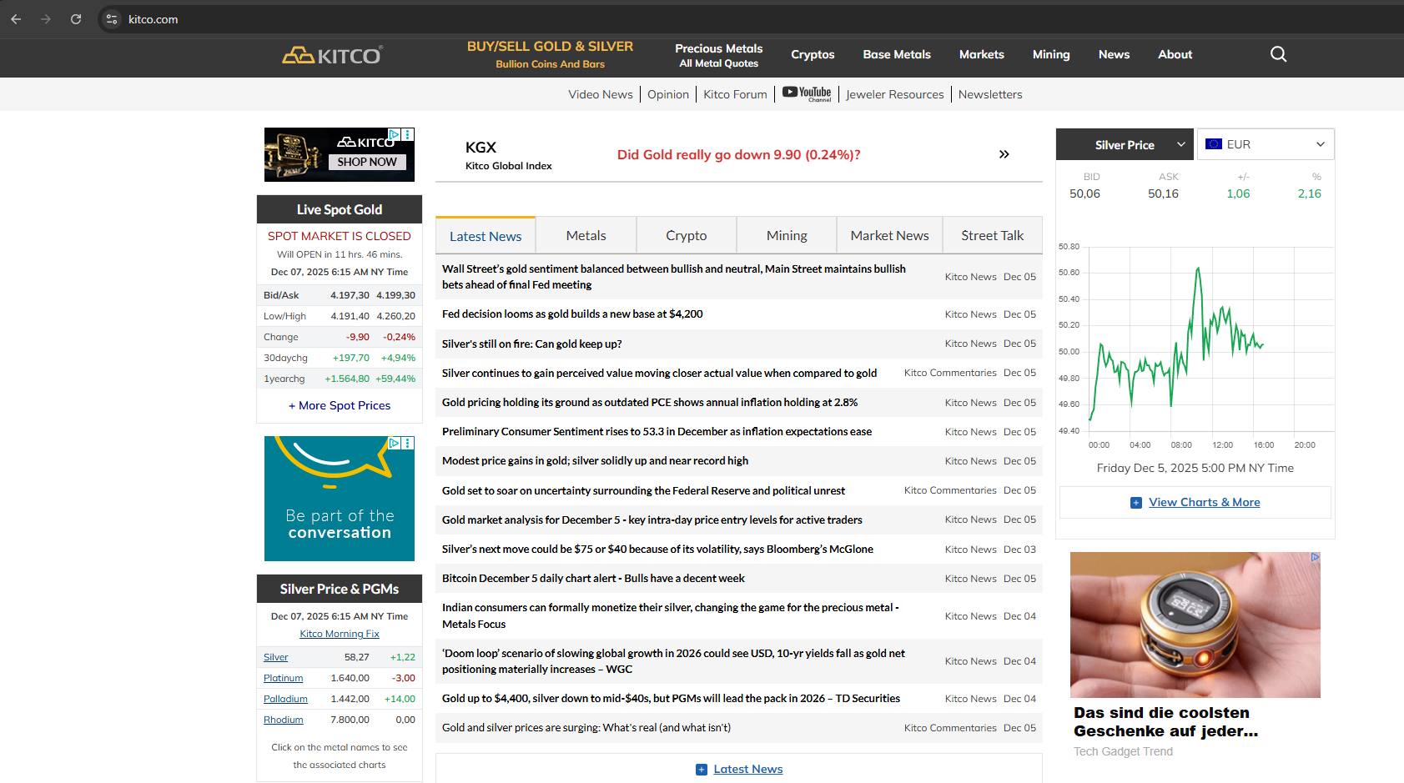Image resolution: width=1404 pixels, height=783 pixels.
Task: Go back using the browser back arrow
Action: pyautogui.click(x=16, y=19)
